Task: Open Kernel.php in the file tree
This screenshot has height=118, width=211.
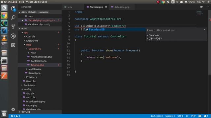Action: tap(40, 73)
